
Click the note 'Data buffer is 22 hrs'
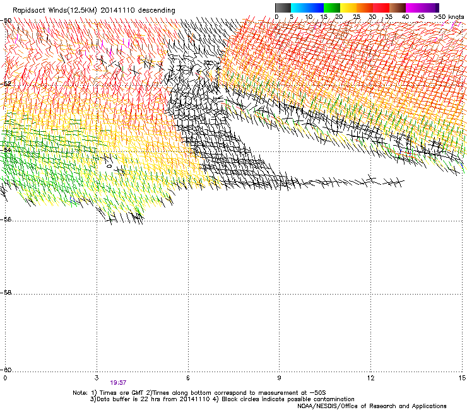click(129, 399)
